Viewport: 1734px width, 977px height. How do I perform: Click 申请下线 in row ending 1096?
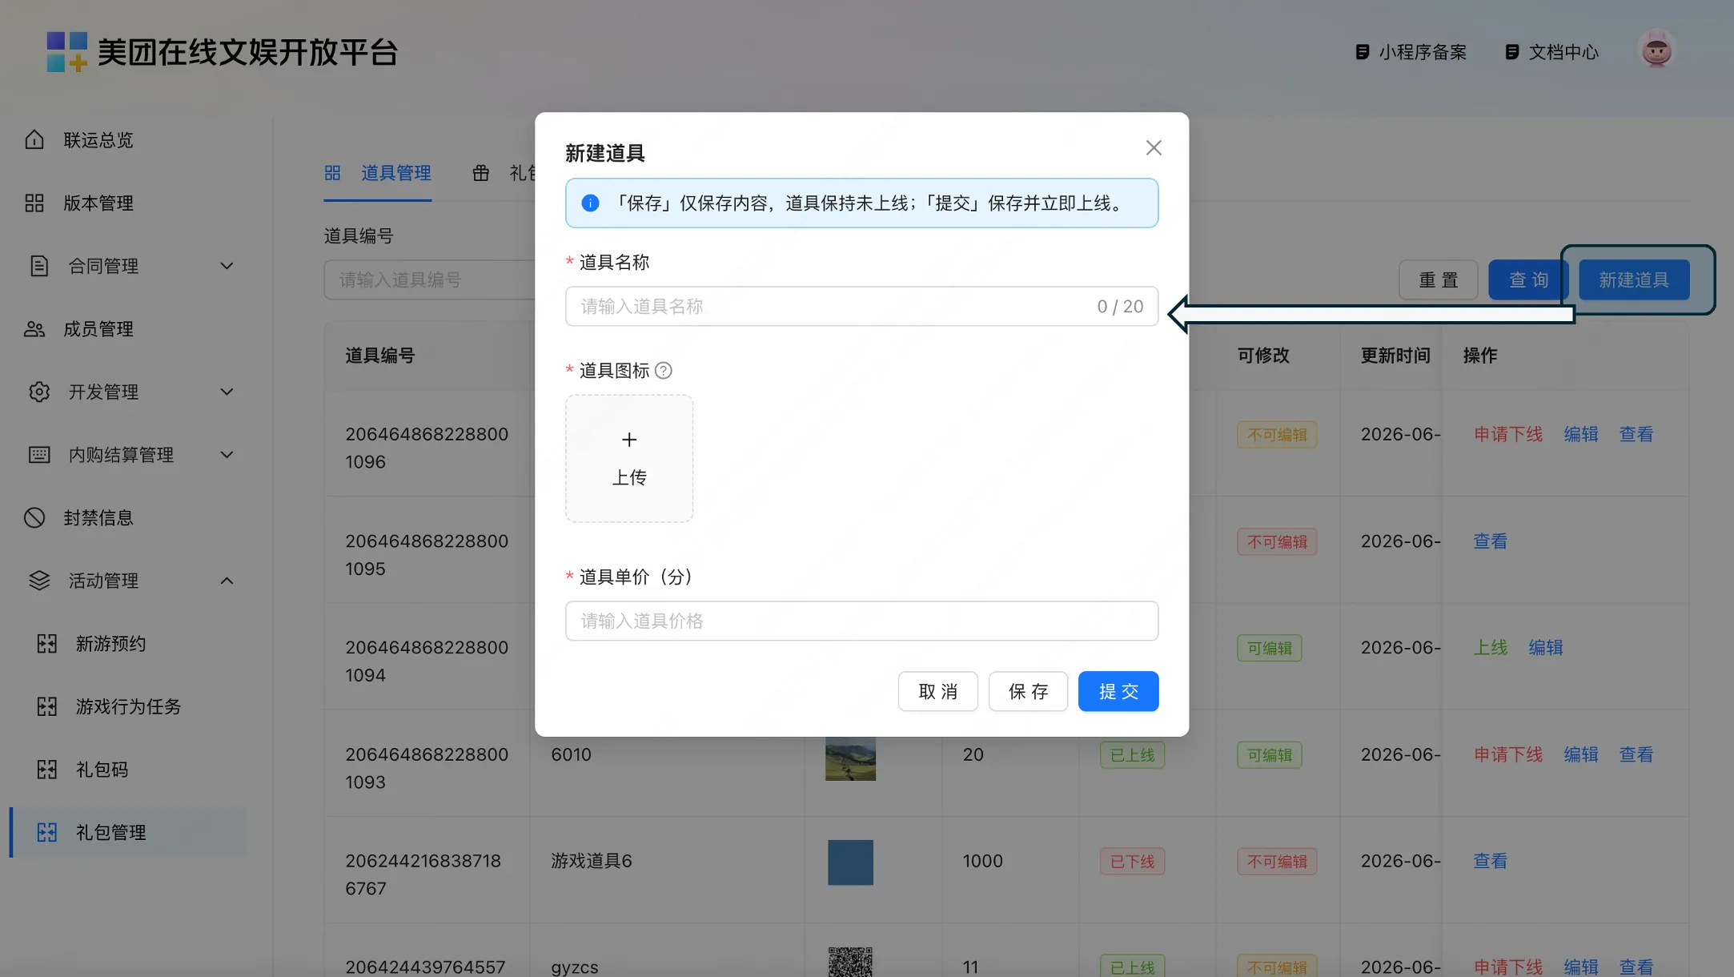[1508, 434]
